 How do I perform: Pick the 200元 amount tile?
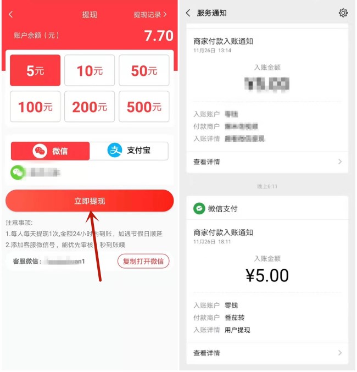coord(90,107)
